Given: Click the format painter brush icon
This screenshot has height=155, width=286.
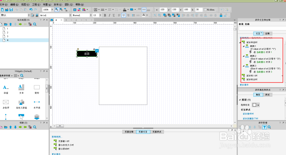Looking at the screenshot, I should coord(37,15).
